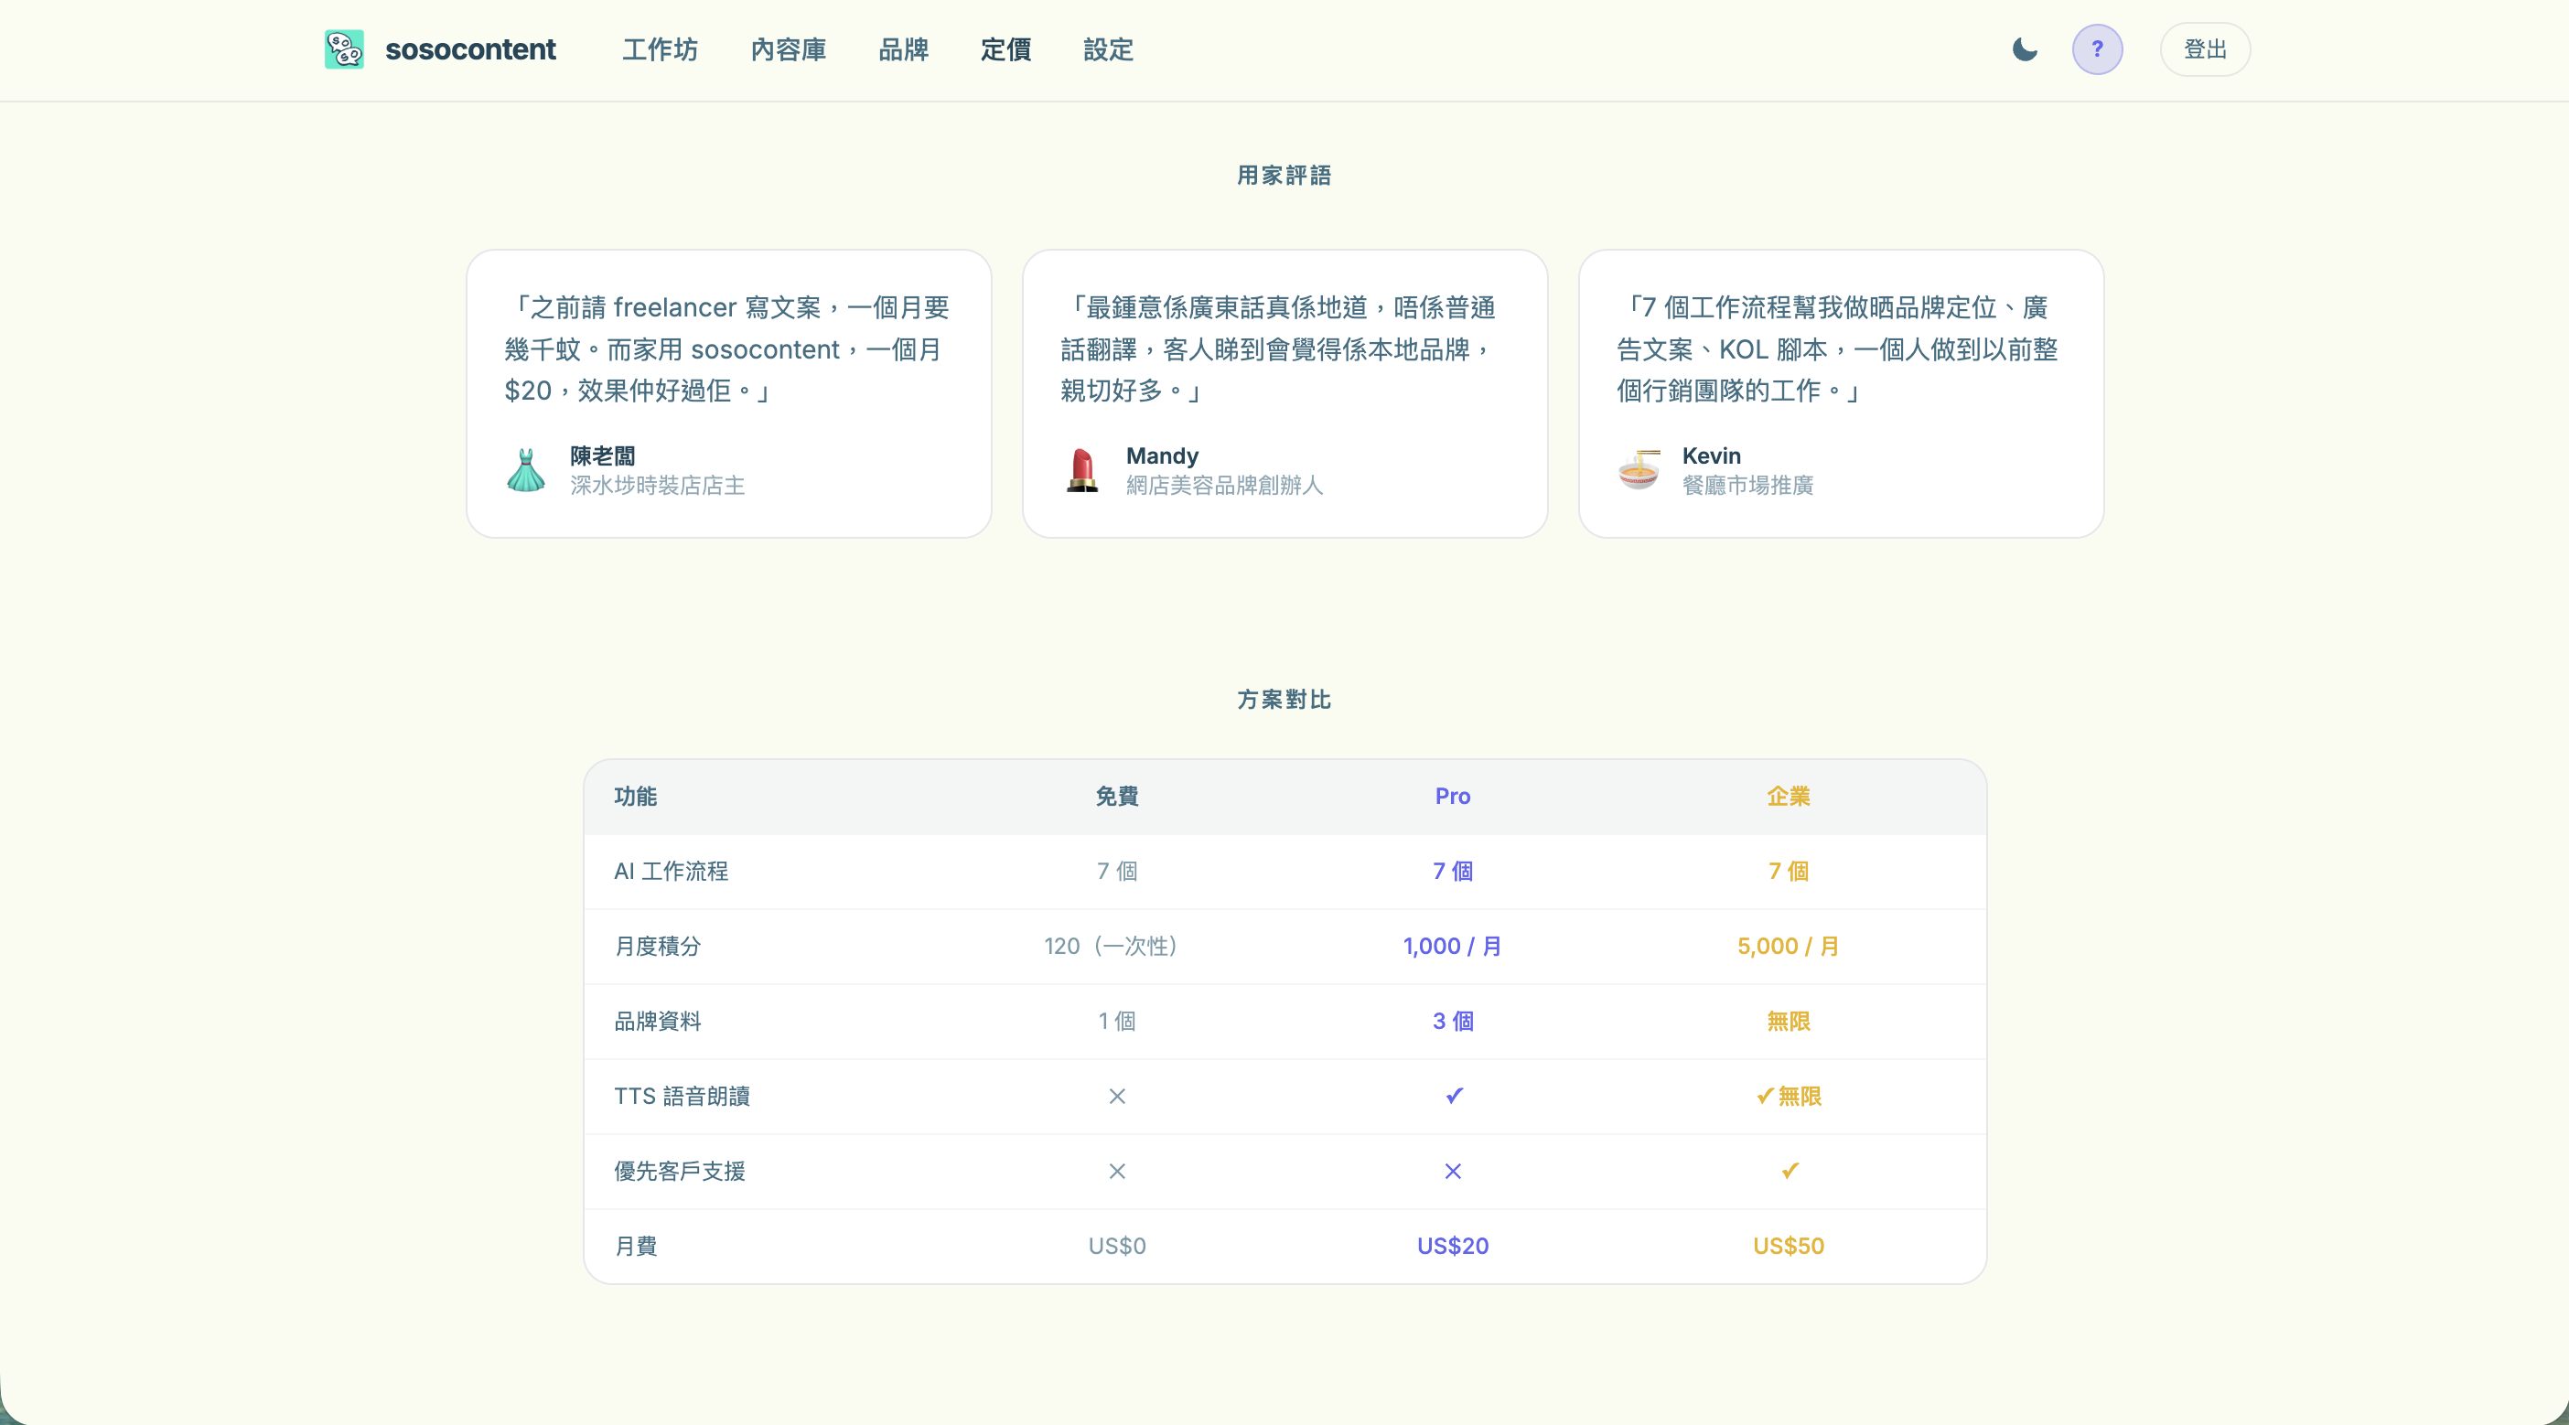Image resolution: width=2569 pixels, height=1425 pixels.
Task: Open the help question mark button
Action: pos(2096,48)
